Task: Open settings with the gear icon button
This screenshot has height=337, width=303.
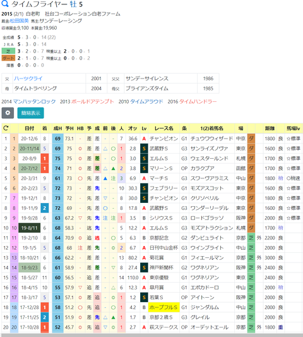Action: click(8, 113)
